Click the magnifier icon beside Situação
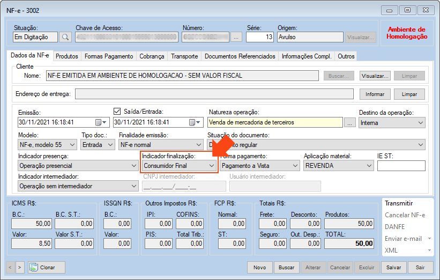This screenshot has height=280, width=440. coord(65,37)
